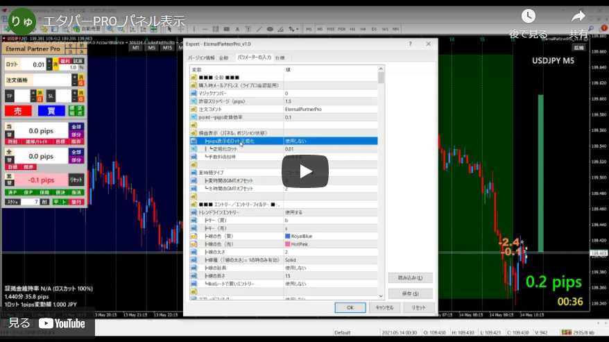This screenshot has width=609, height=342.
Task: Click the 読み込み (L) load button
Action: 410,278
